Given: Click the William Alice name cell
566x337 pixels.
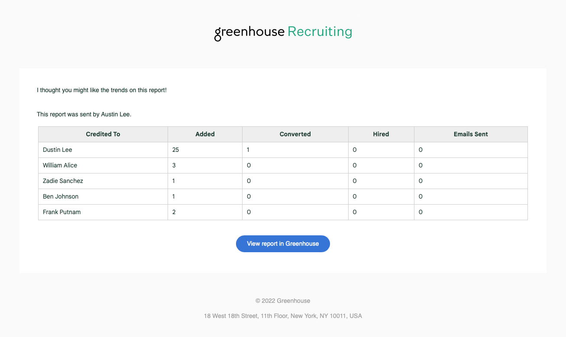Looking at the screenshot, I should 103,165.
